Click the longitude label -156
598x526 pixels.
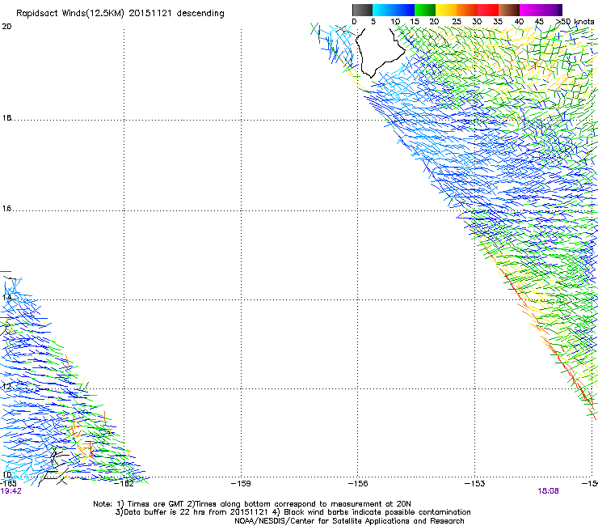click(x=358, y=484)
